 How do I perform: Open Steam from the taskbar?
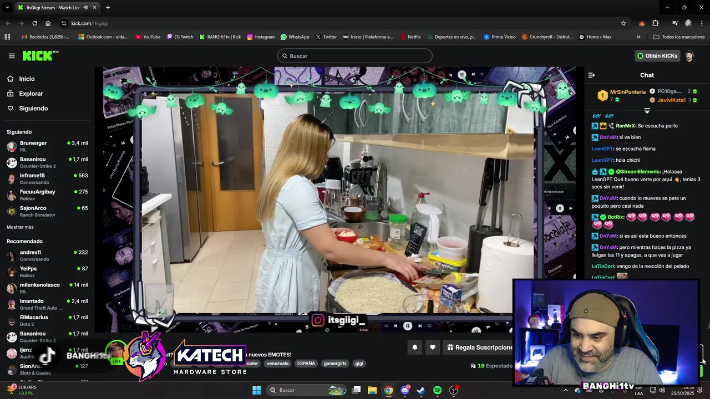421,390
